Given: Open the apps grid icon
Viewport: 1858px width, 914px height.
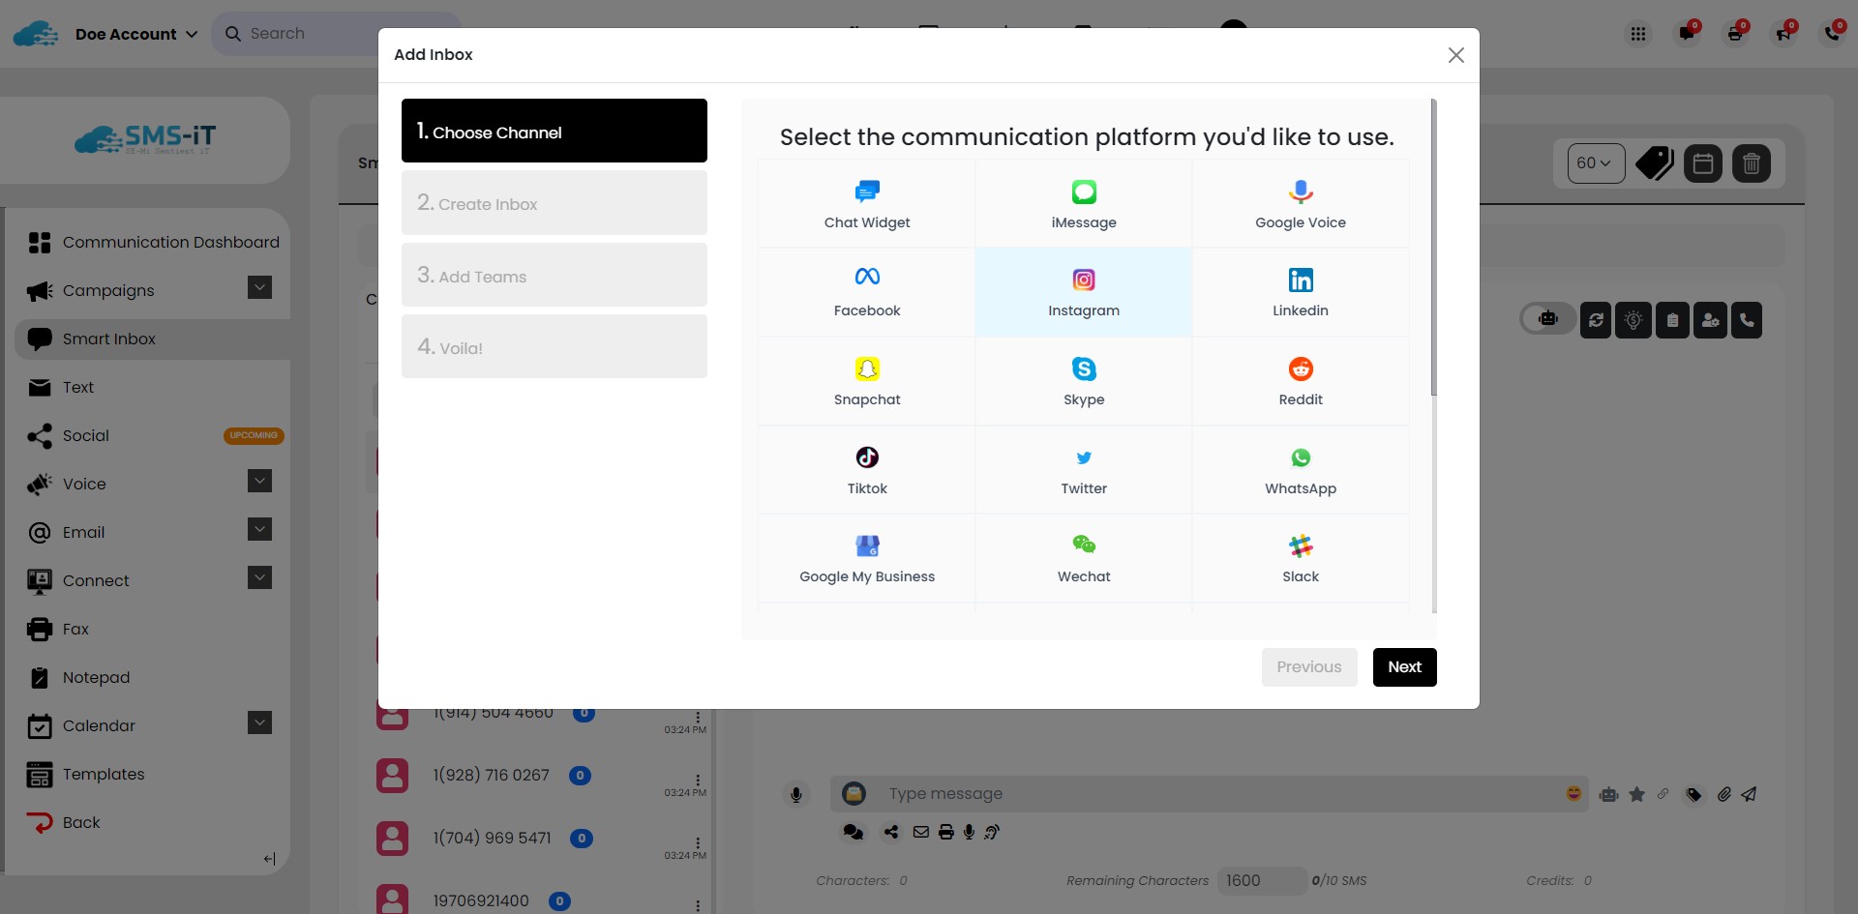Looking at the screenshot, I should tap(1637, 34).
